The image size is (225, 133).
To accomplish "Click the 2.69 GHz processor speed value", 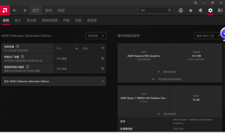I will (x=178, y=129).
